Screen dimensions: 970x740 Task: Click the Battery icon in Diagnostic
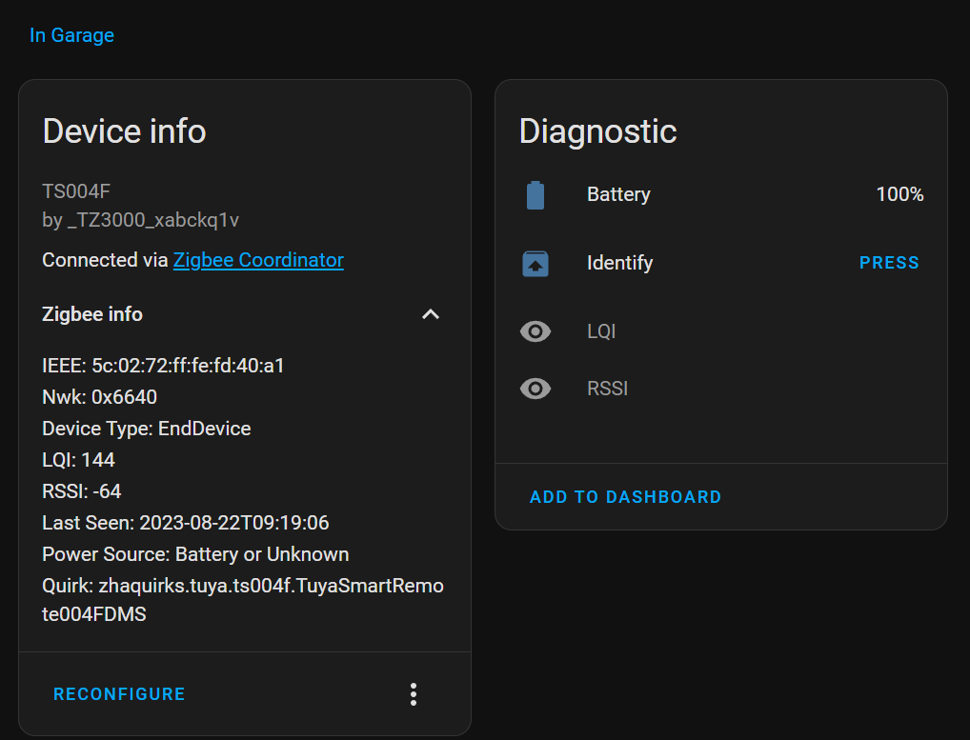pos(536,195)
